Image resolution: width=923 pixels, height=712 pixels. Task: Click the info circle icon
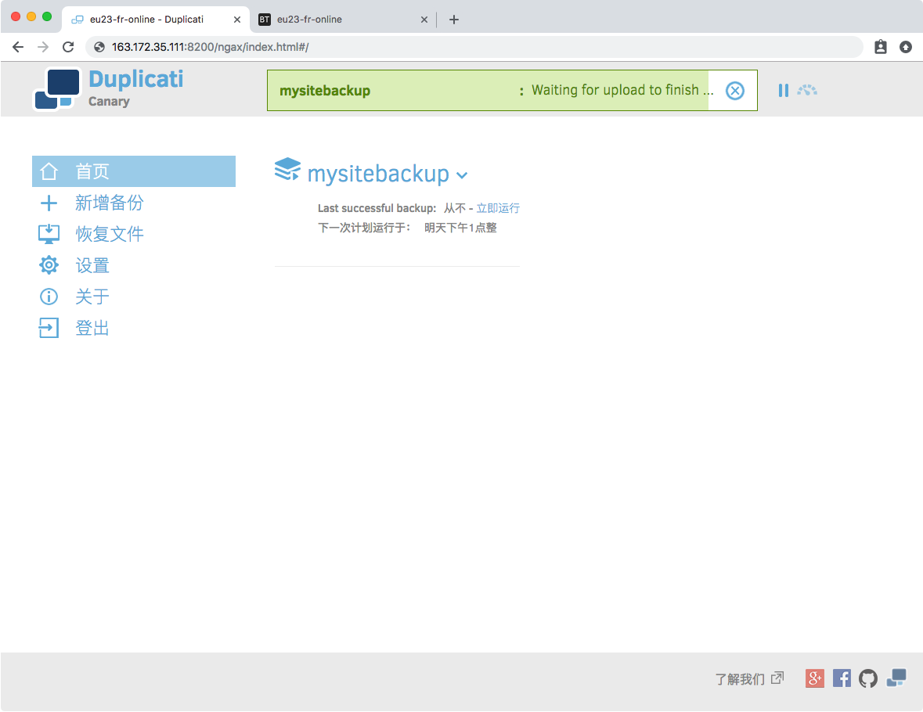[49, 297]
